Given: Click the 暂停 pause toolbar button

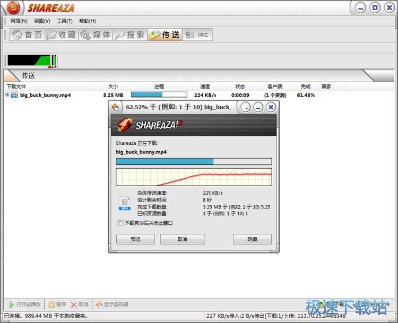Looking at the screenshot, I should pos(57,304).
